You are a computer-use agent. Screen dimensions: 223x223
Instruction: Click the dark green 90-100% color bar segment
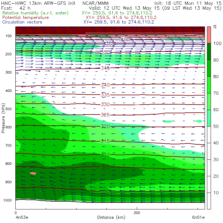click(209, 52)
